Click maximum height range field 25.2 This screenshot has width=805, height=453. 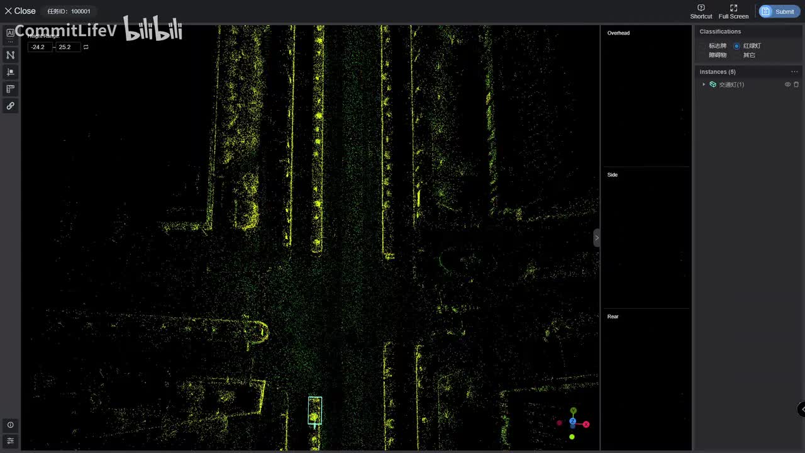point(68,47)
